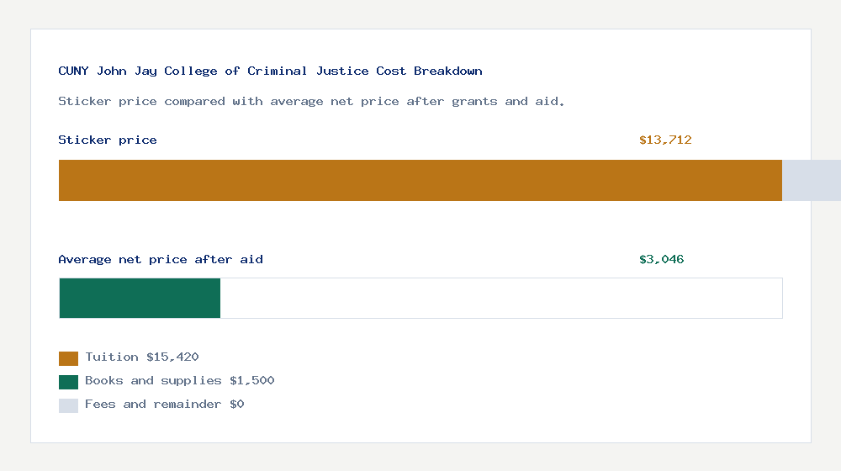Screen dimensions: 841x471
Task: Select the gray Fees and remainder swatch
Action: pos(68,405)
